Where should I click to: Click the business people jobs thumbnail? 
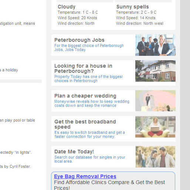pyautogui.click(x=155, y=45)
